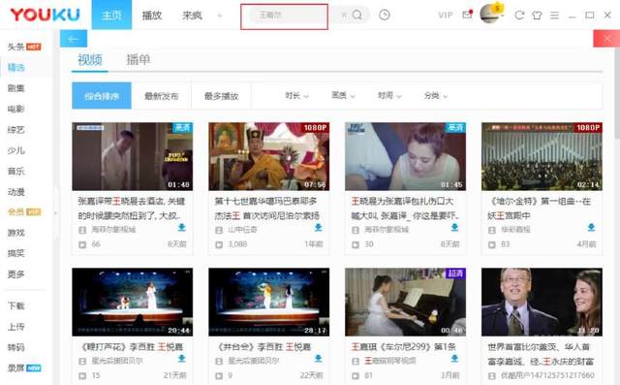Open 转码 transcode in sidebar
Image resolution: width=620 pixels, height=385 pixels.
click(x=16, y=347)
